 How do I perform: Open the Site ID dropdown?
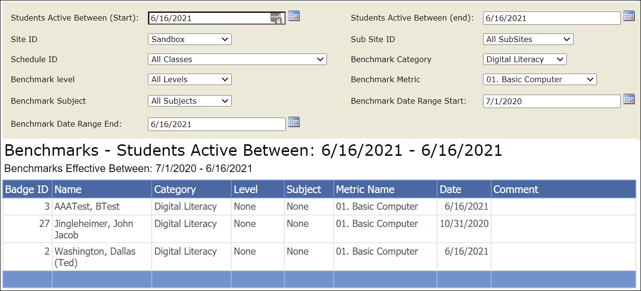[189, 39]
